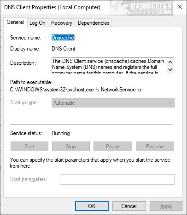Click the description scroll up arrow
Screen dimensions: 187x215
pos(170,62)
